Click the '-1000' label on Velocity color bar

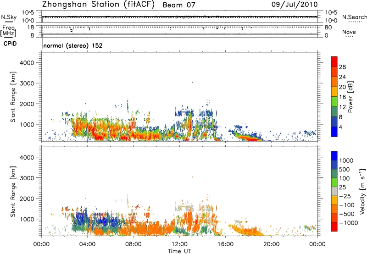pos(349,223)
